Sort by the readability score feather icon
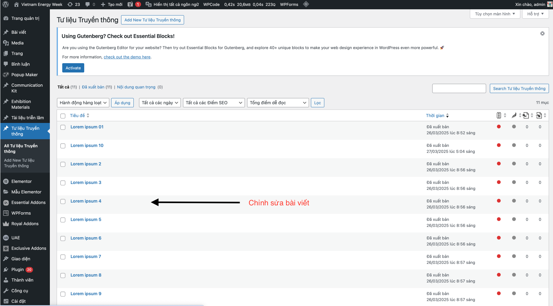 pyautogui.click(x=514, y=116)
